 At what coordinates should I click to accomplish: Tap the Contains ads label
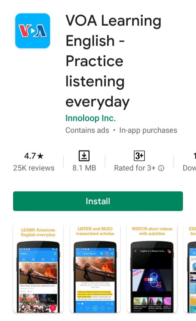87,130
